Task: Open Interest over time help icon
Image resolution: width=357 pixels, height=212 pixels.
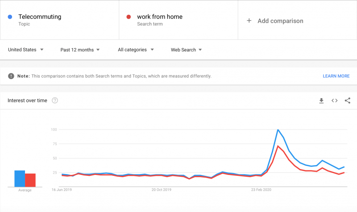Action: [54, 100]
